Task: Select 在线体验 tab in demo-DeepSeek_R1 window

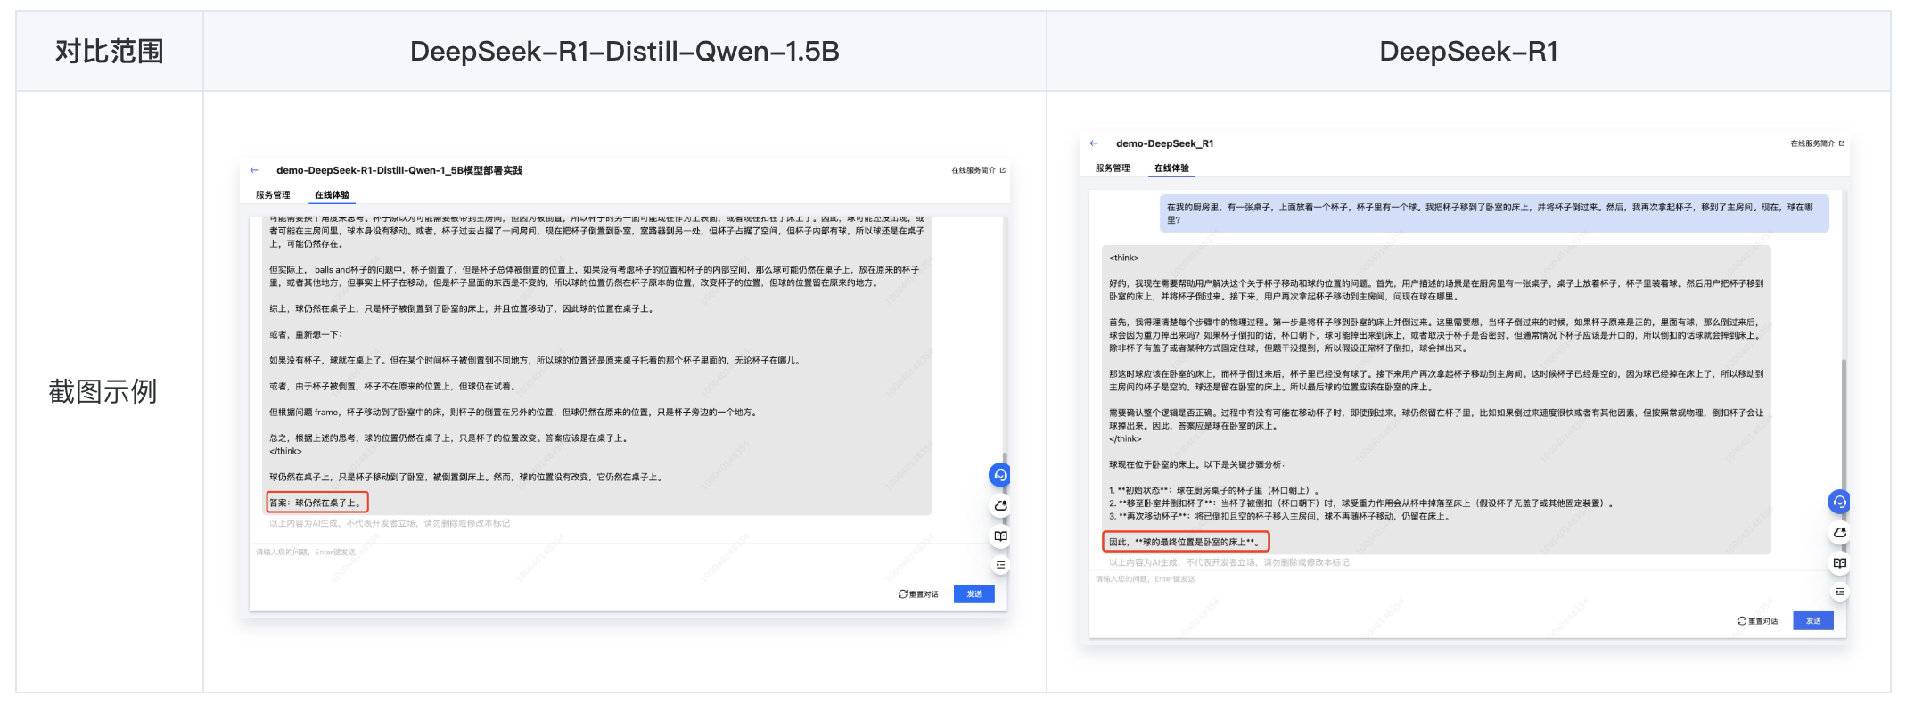Action: coord(1171,168)
